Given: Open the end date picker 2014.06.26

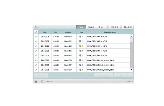Looking at the screenshot, I should (128, 27).
